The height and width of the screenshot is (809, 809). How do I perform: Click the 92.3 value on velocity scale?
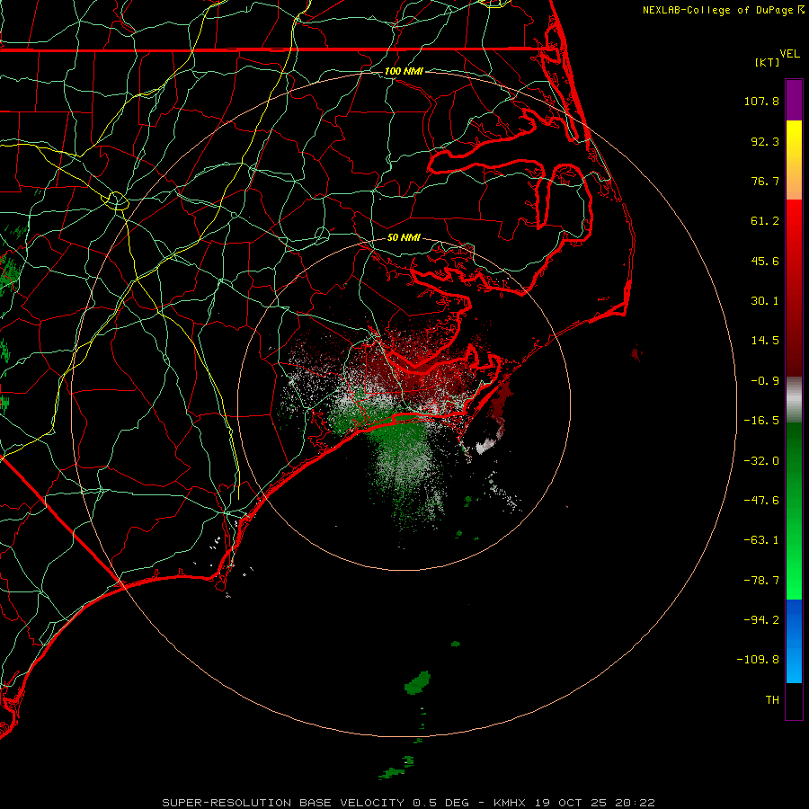pyautogui.click(x=765, y=141)
